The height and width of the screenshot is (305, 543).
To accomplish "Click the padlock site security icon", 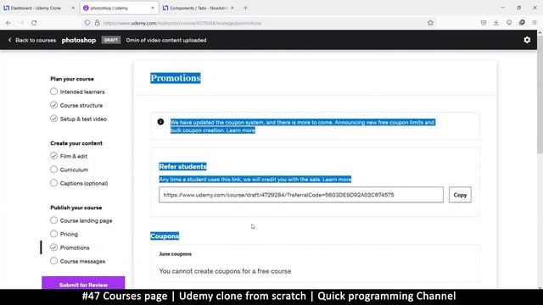I will [x=98, y=23].
